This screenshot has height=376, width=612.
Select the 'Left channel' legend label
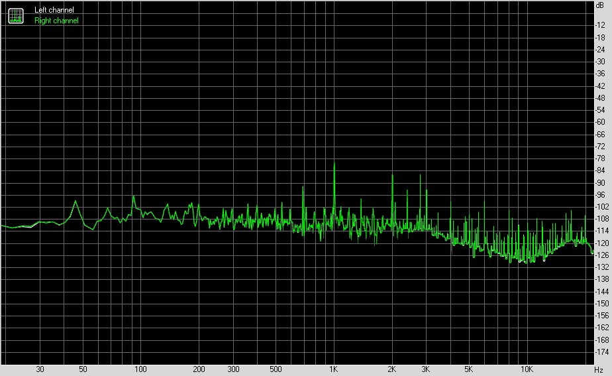[x=54, y=10]
